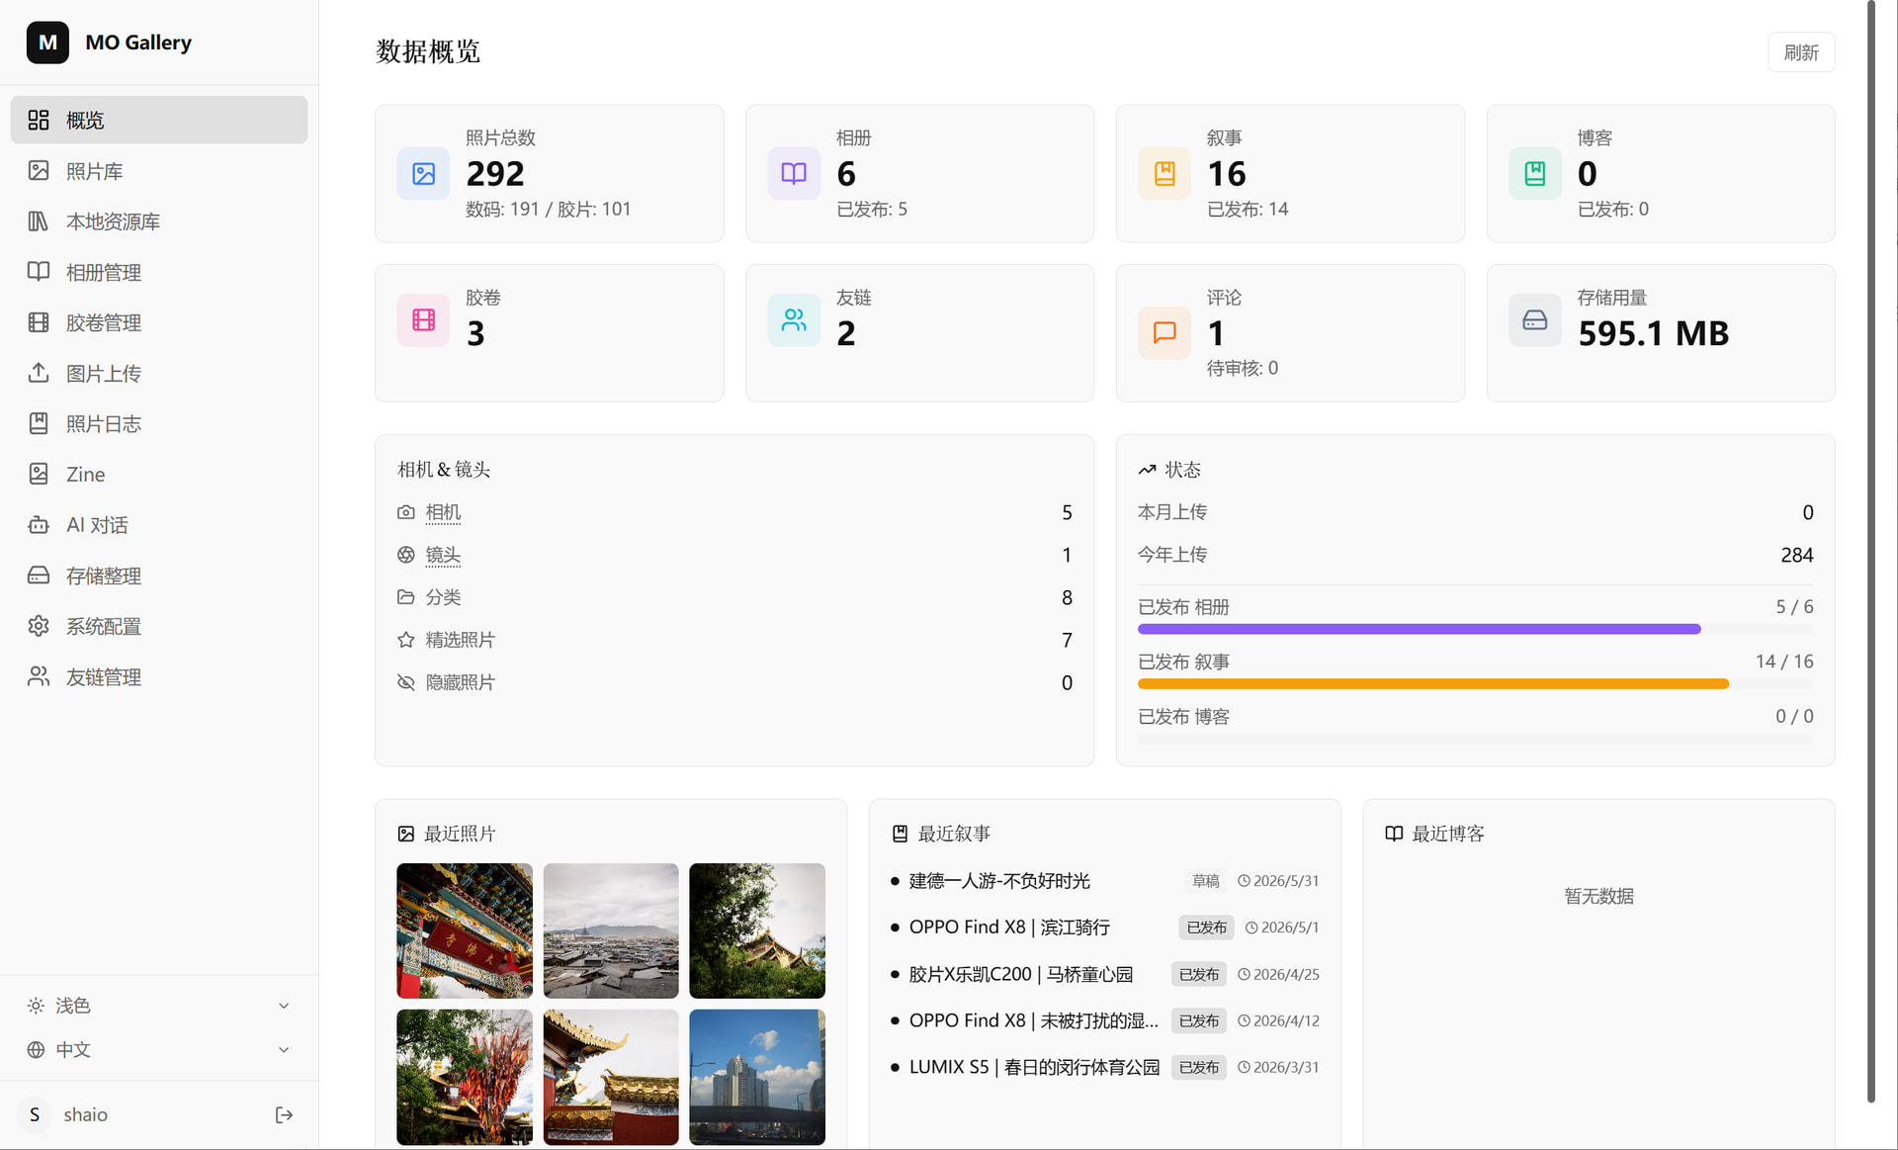Open the 概览 overview menu item
This screenshot has width=1898, height=1150.
pyautogui.click(x=159, y=120)
